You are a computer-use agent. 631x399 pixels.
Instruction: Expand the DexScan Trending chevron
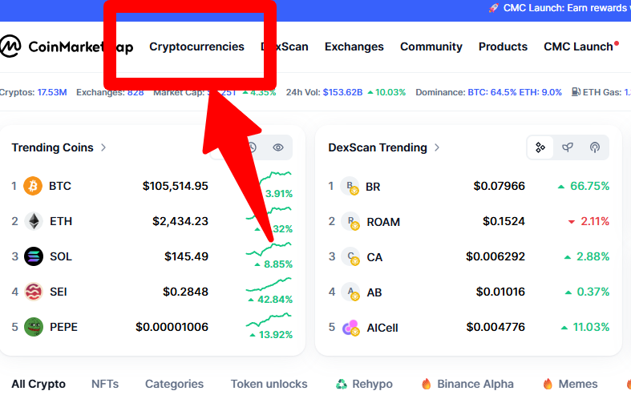click(x=437, y=147)
